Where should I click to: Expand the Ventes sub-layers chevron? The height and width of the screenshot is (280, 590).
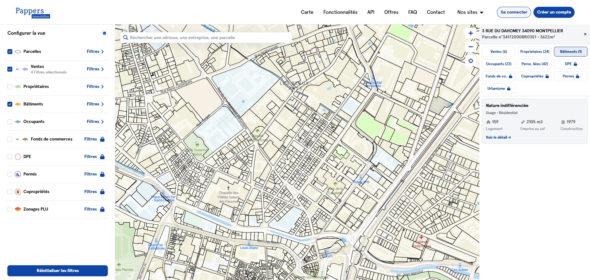[18, 69]
